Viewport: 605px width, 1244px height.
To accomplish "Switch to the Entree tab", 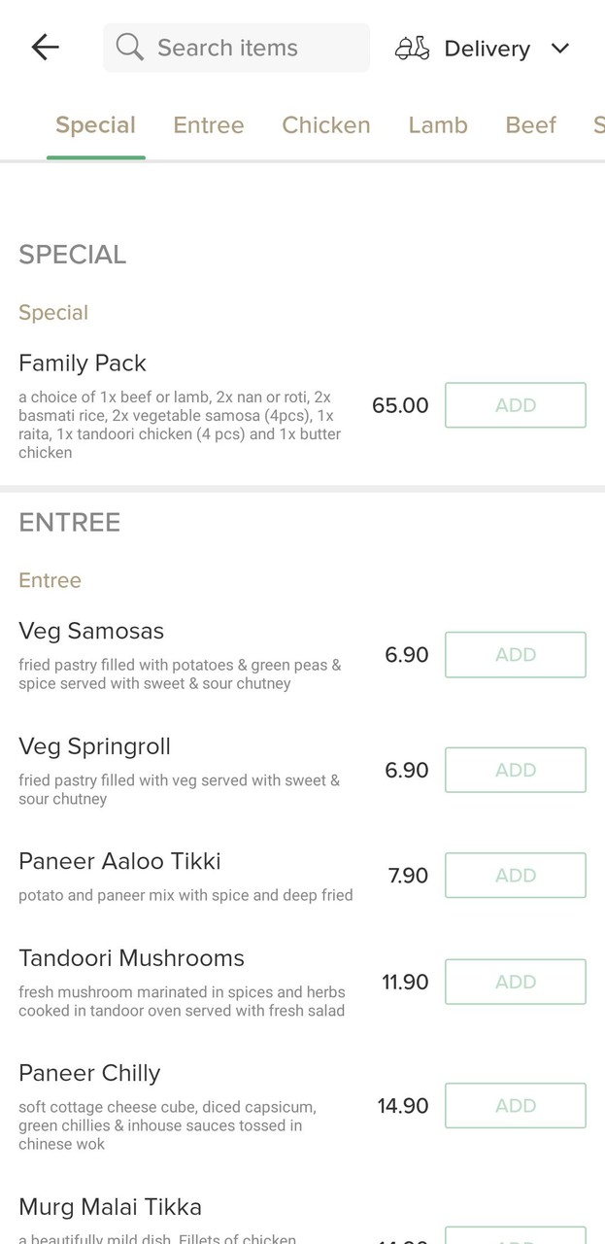I will coord(209,125).
